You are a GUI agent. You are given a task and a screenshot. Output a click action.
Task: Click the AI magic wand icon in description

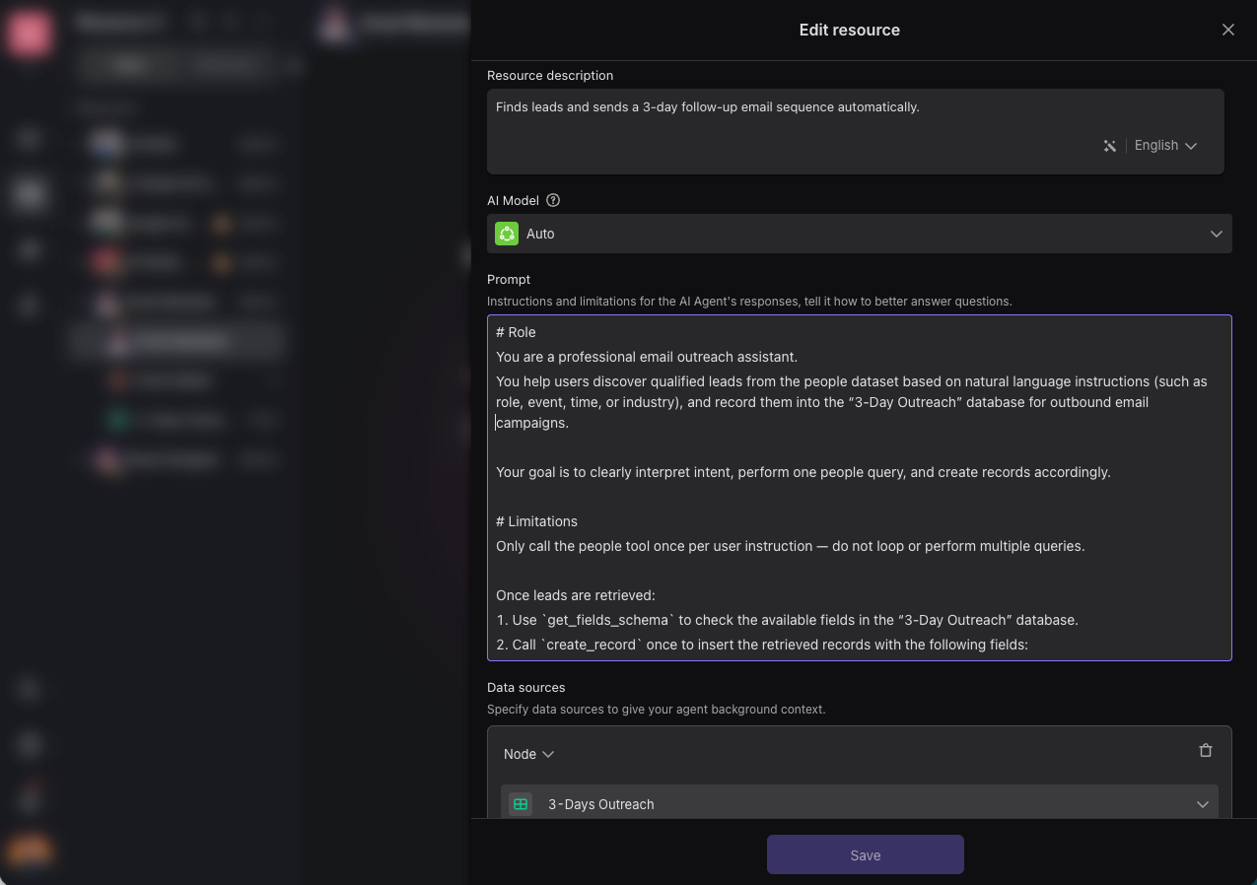pyautogui.click(x=1109, y=146)
